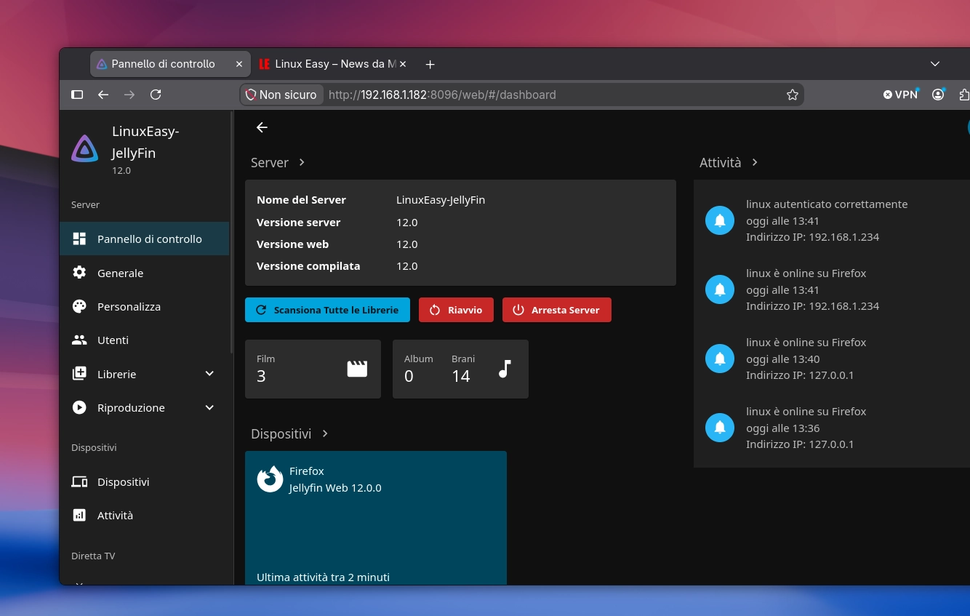The image size is (970, 616).
Task: Click bell icon for 'linux autenticato correttamente'
Action: 720,220
